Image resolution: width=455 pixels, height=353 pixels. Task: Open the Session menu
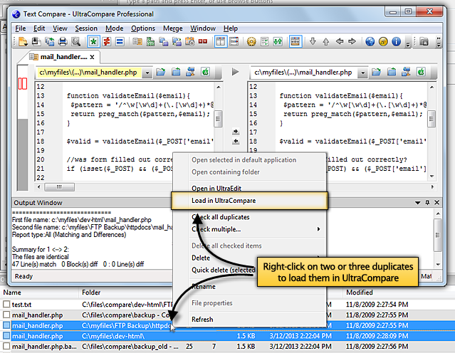(x=86, y=28)
